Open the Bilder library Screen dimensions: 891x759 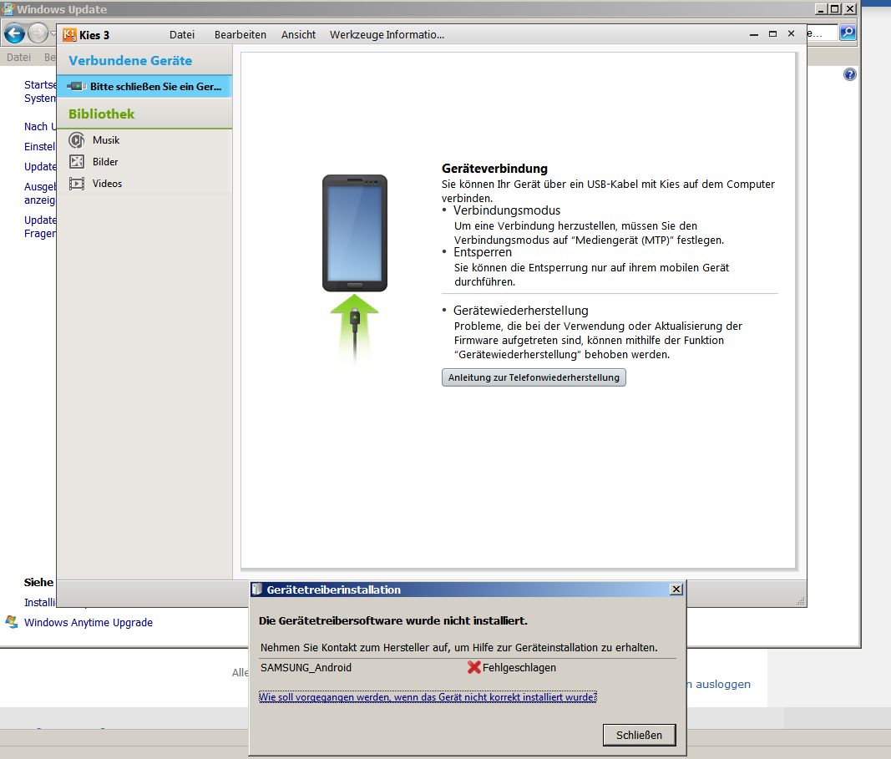click(x=106, y=162)
